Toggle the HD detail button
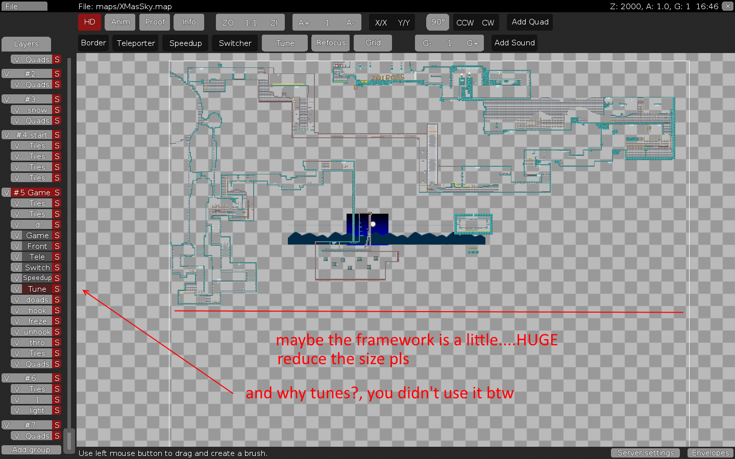 pos(89,22)
